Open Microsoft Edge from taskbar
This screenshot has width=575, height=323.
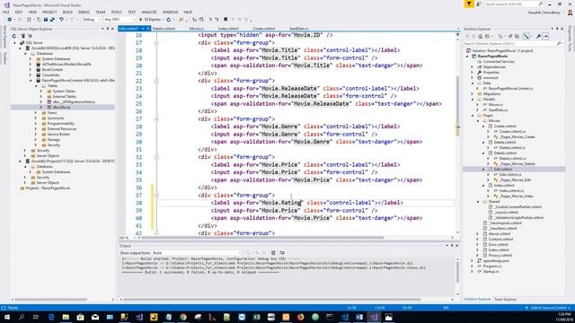click(x=51, y=317)
